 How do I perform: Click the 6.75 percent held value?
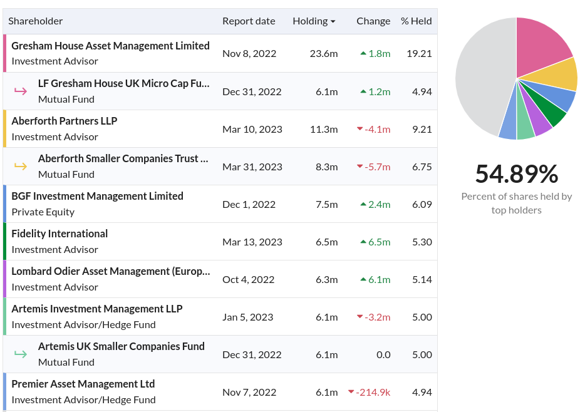click(422, 167)
